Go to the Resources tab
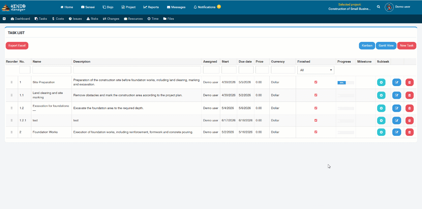 [133, 19]
